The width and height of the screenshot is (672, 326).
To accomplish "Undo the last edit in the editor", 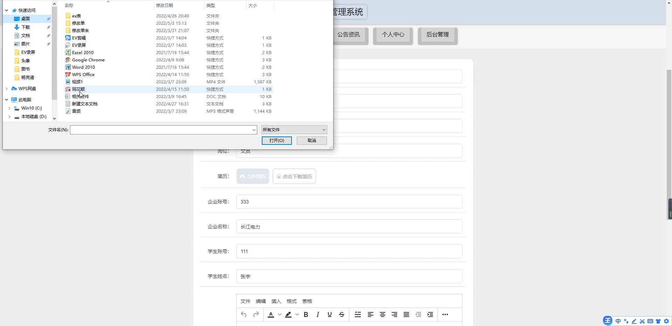I will click(244, 314).
